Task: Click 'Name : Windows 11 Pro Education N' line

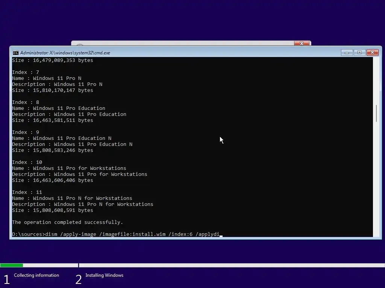Action: point(62,138)
